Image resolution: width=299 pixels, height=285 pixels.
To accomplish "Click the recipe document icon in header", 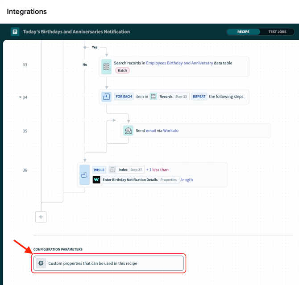I will (15, 32).
